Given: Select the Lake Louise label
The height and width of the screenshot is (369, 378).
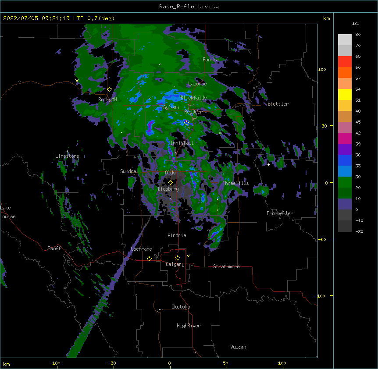Looking at the screenshot, I should click(8, 212).
